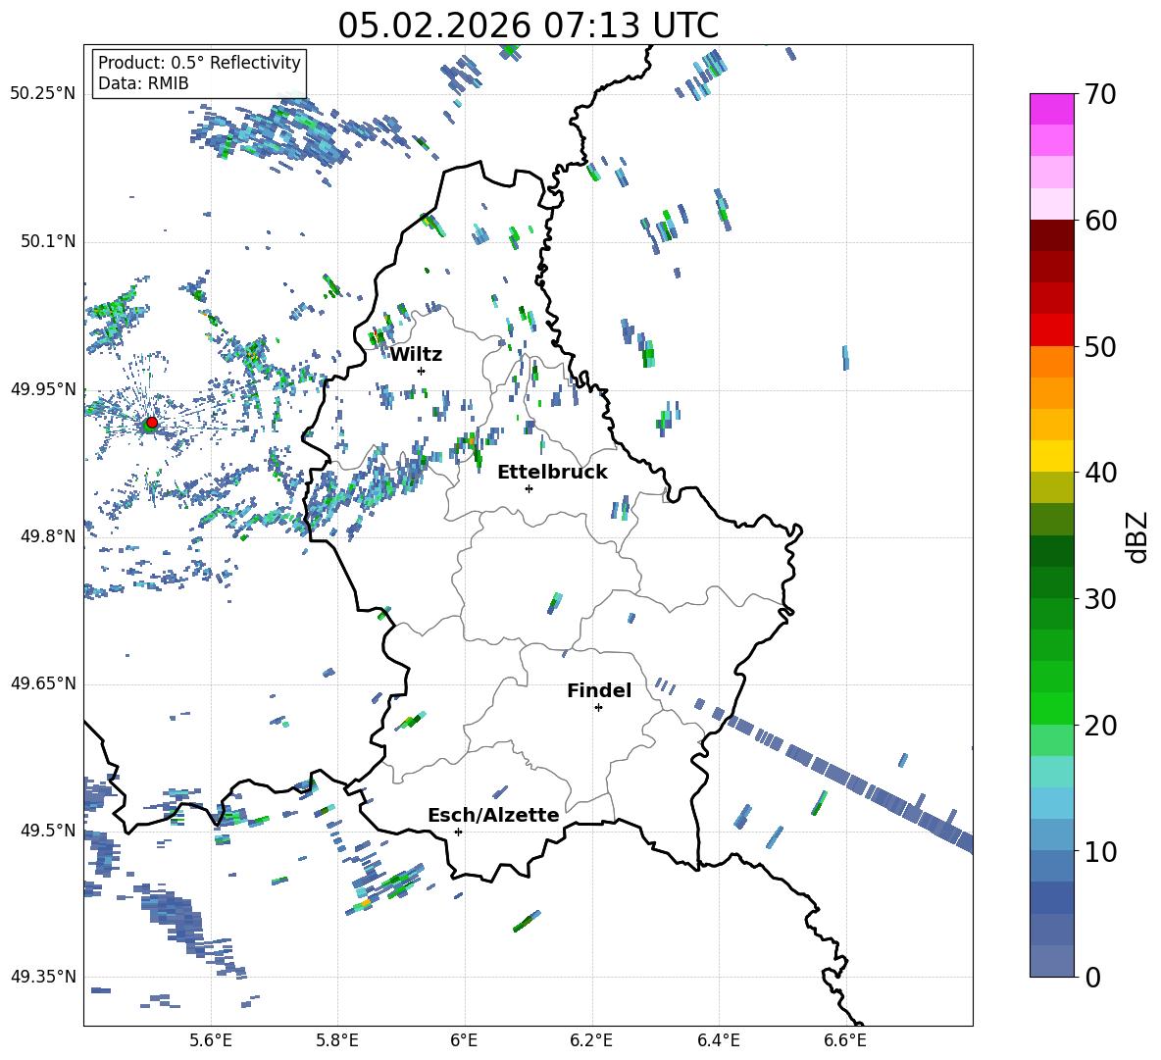Click the Esch/Alzette city label
The height and width of the screenshot is (1060, 1161).
pos(493,816)
